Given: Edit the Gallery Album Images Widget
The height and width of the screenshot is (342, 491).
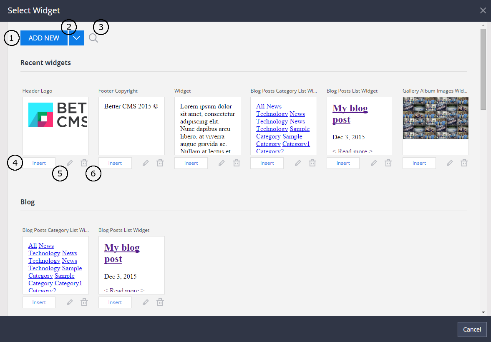Looking at the screenshot, I should click(x=449, y=163).
